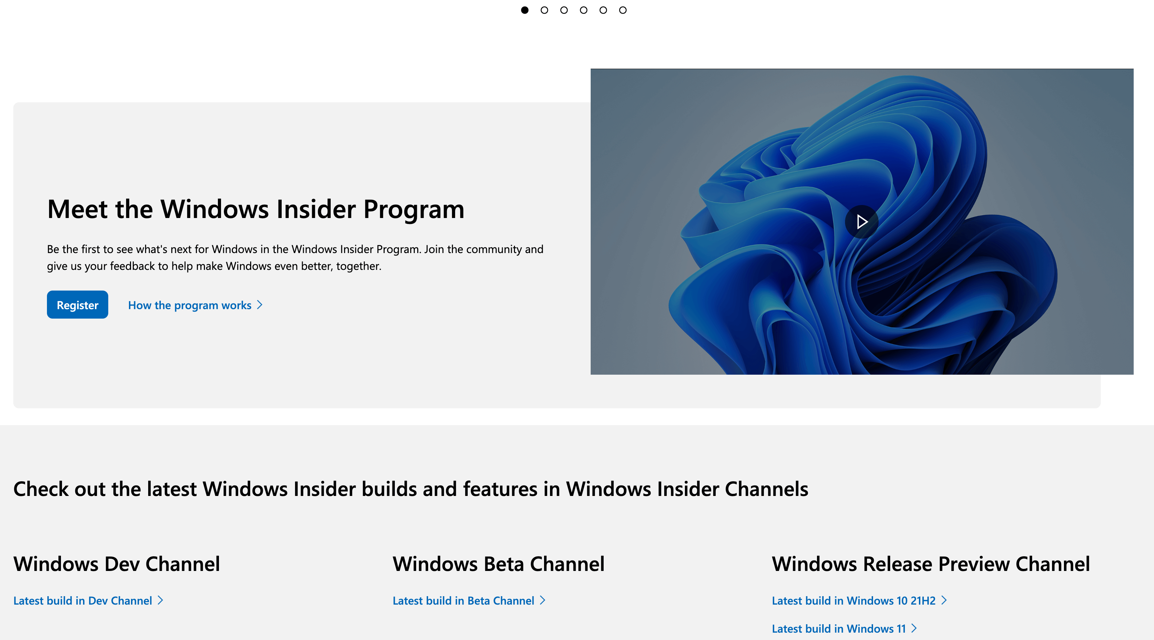The width and height of the screenshot is (1154, 640).
Task: Click chevron after Windows 10 21H2 link
Action: click(x=944, y=600)
